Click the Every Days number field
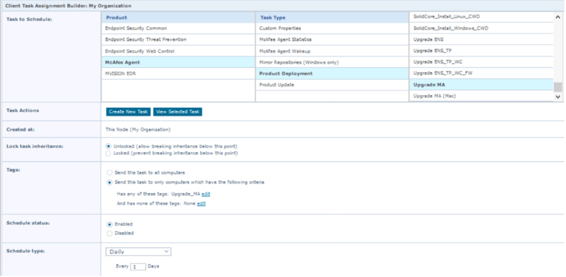566x277 pixels. click(138, 267)
